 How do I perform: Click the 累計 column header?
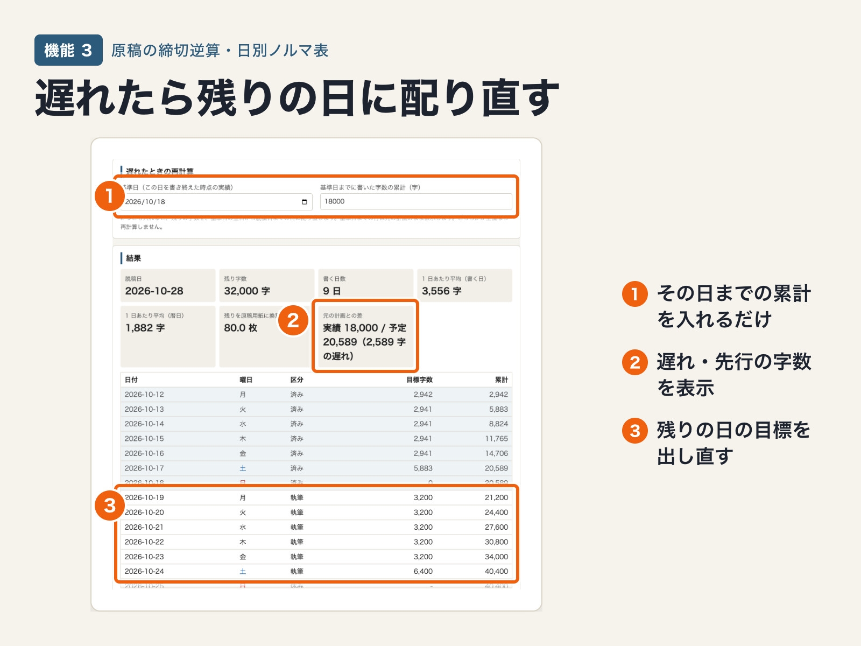pyautogui.click(x=502, y=380)
